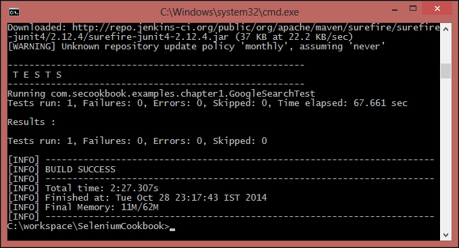The width and height of the screenshot is (459, 248).
Task: Click the vertical scrollbar thumb
Action: [x=446, y=71]
